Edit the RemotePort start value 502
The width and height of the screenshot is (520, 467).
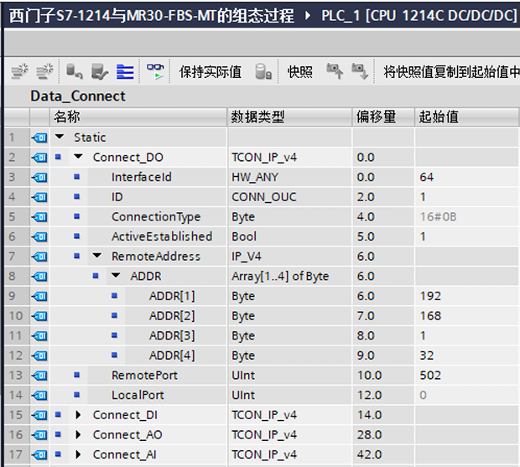pyautogui.click(x=467, y=375)
